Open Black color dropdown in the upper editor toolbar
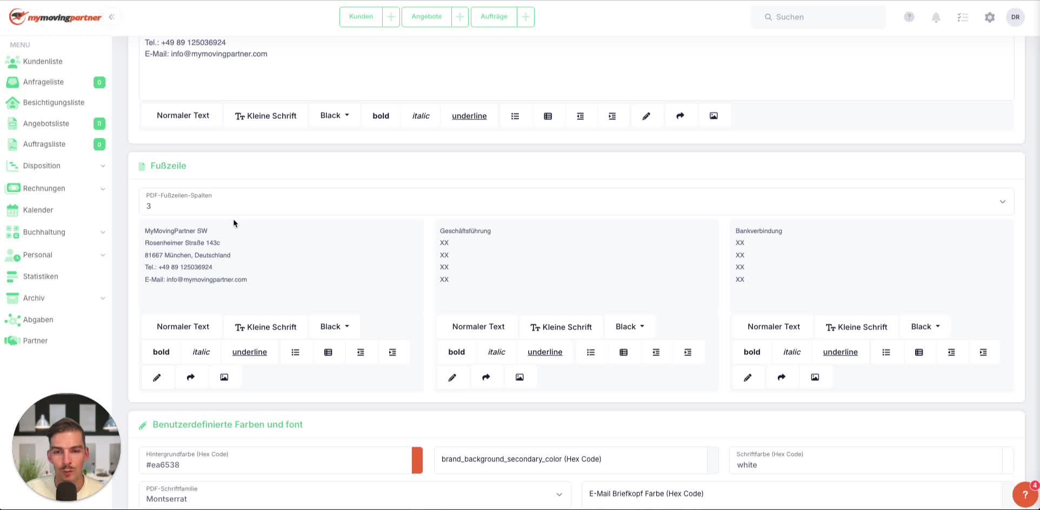 coord(335,116)
